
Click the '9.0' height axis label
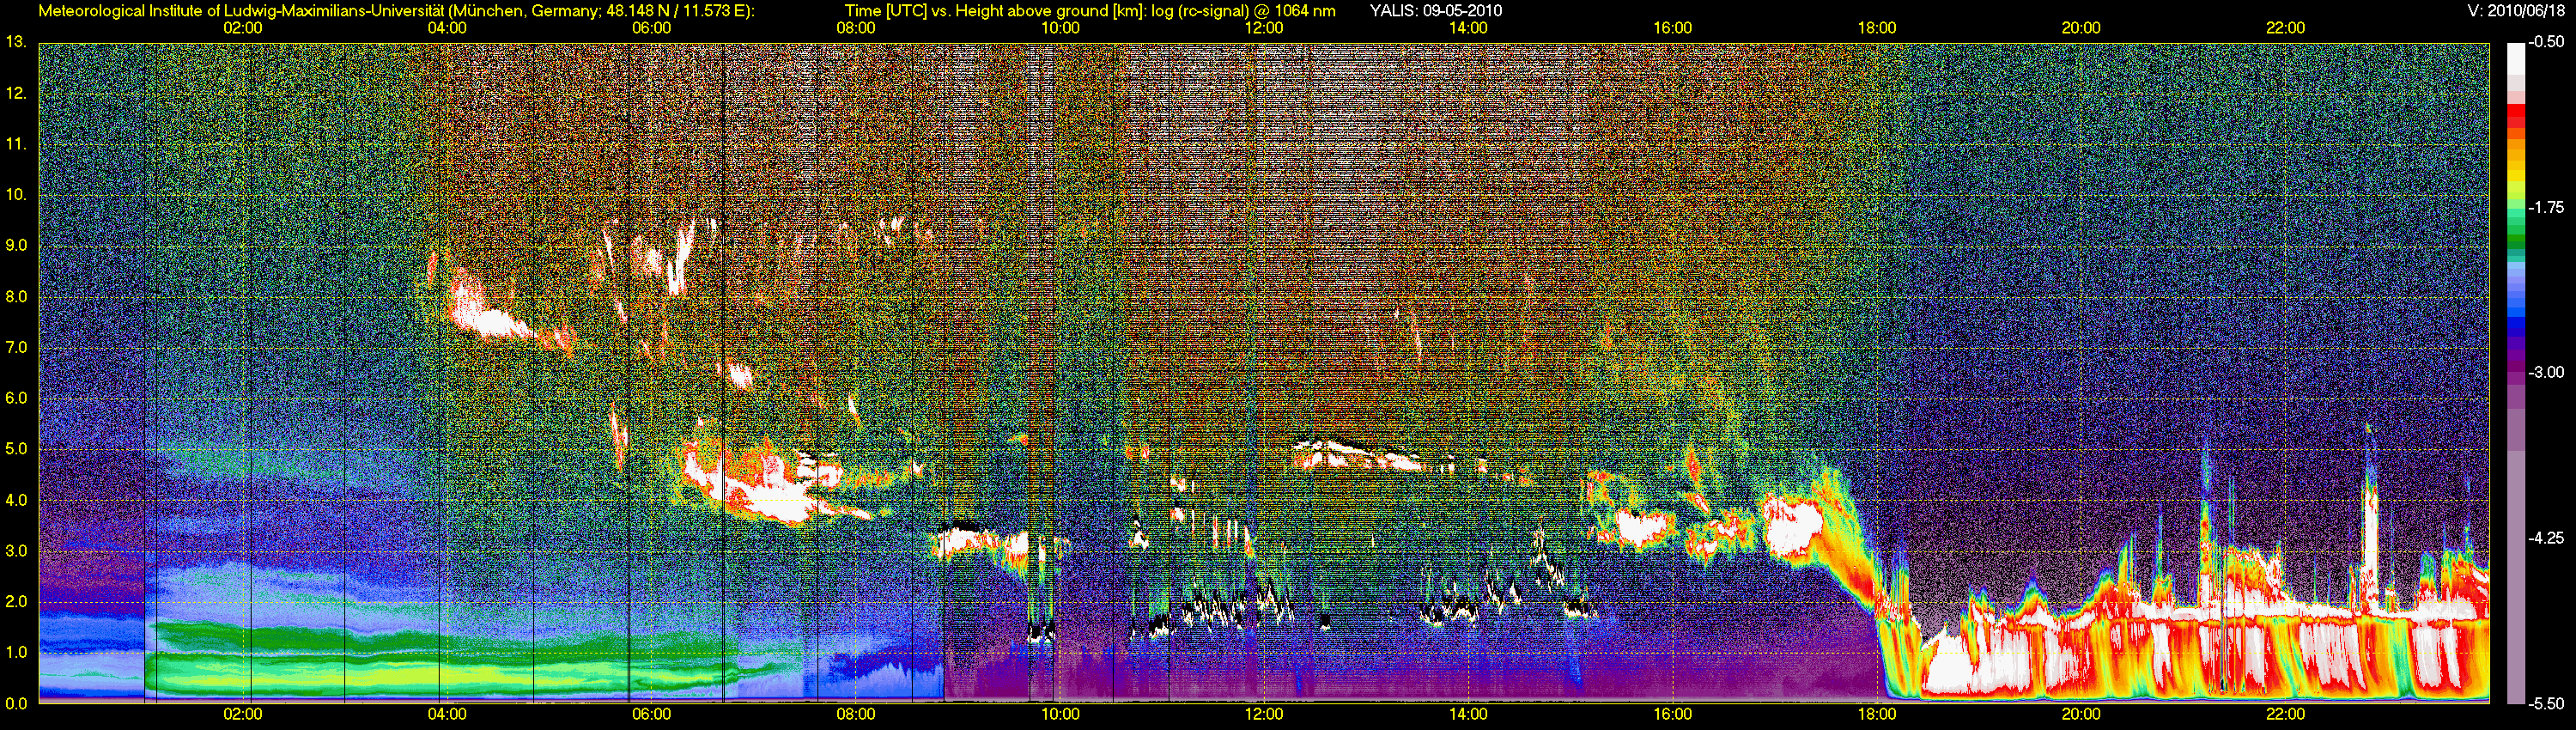click(16, 245)
